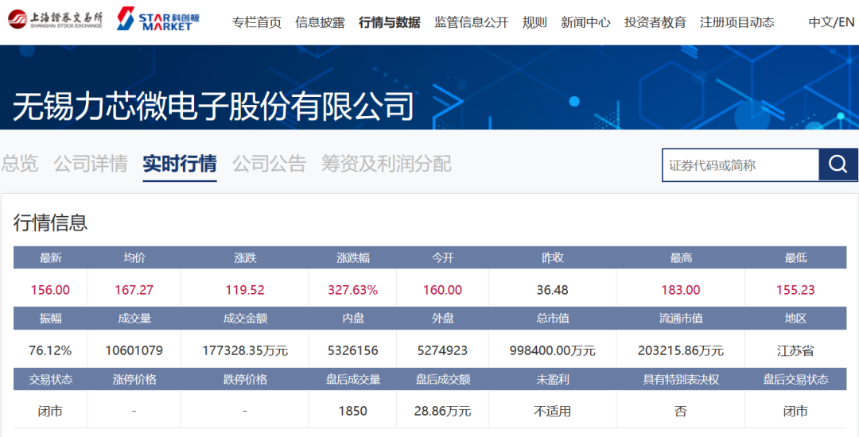
Task: Click the 外盘 value 5274923
Action: tap(443, 350)
